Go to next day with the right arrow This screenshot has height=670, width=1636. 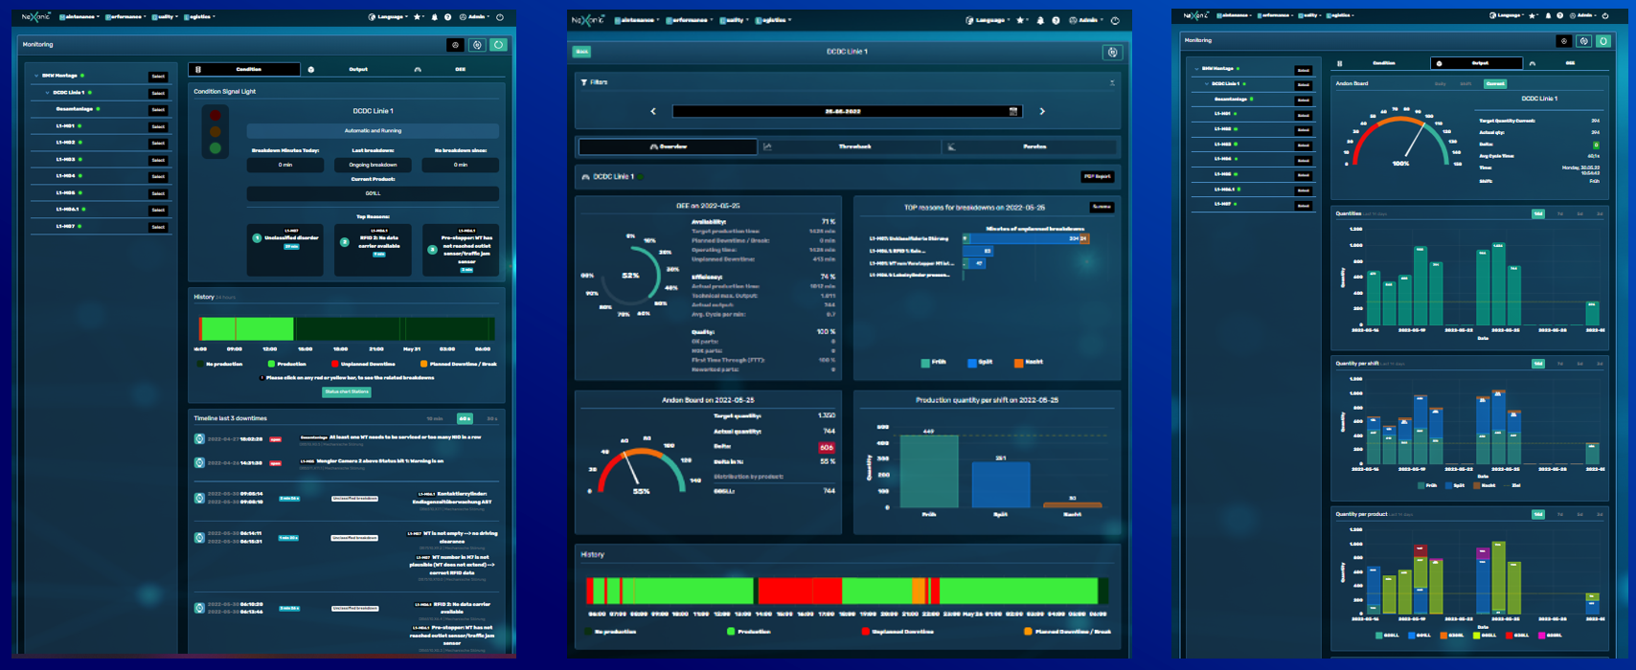pyautogui.click(x=1042, y=111)
